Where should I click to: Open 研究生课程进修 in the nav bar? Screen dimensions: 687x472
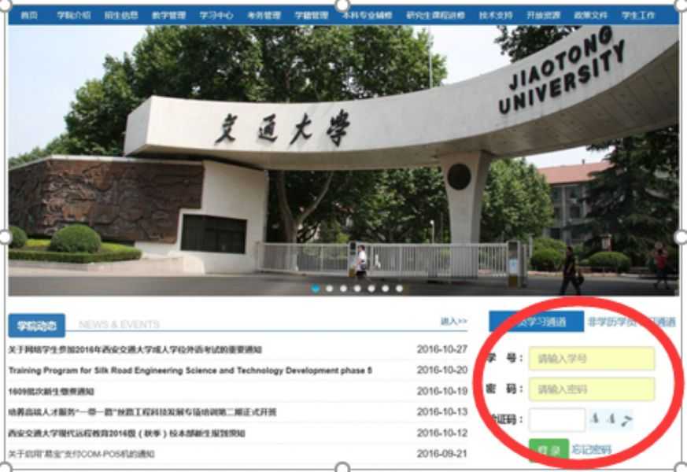pyautogui.click(x=435, y=15)
